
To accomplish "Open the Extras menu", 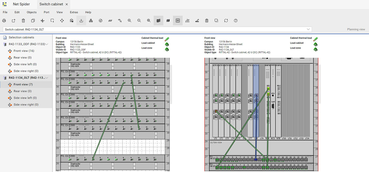I will coord(74,12).
